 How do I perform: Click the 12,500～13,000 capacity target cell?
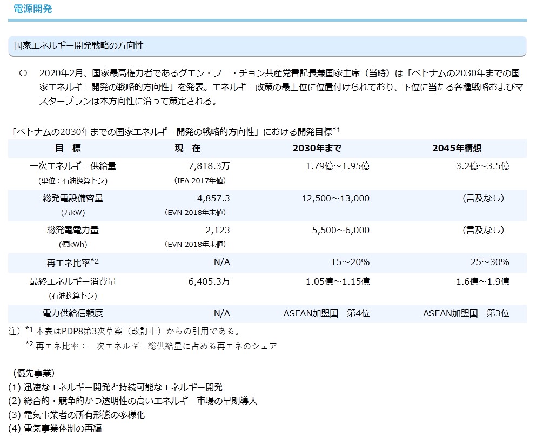tap(335, 198)
